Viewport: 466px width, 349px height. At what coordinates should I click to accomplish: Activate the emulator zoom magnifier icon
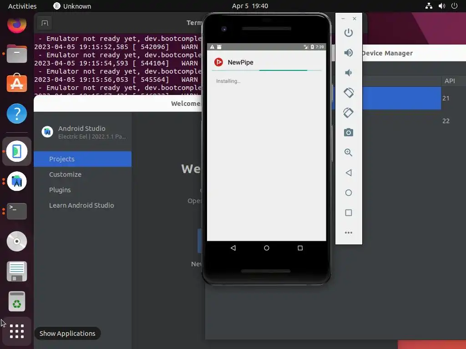pyautogui.click(x=348, y=153)
